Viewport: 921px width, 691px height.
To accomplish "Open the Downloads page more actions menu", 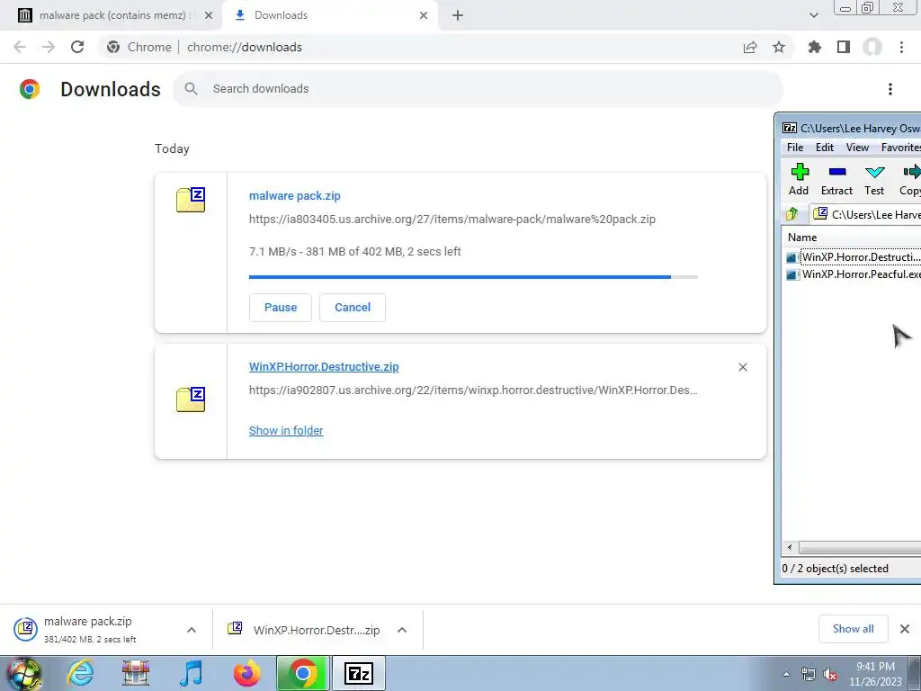I will [x=890, y=89].
